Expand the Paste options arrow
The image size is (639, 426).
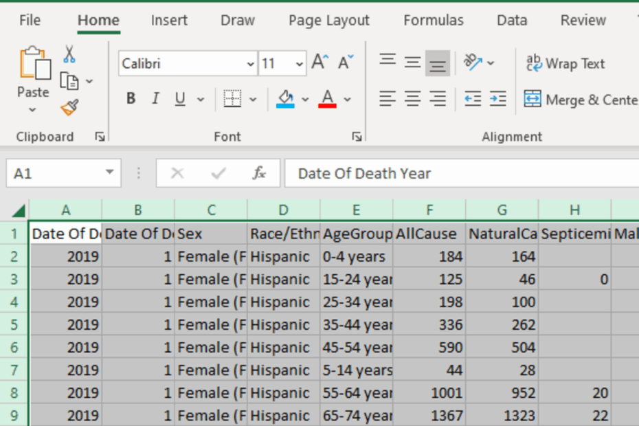(32, 110)
